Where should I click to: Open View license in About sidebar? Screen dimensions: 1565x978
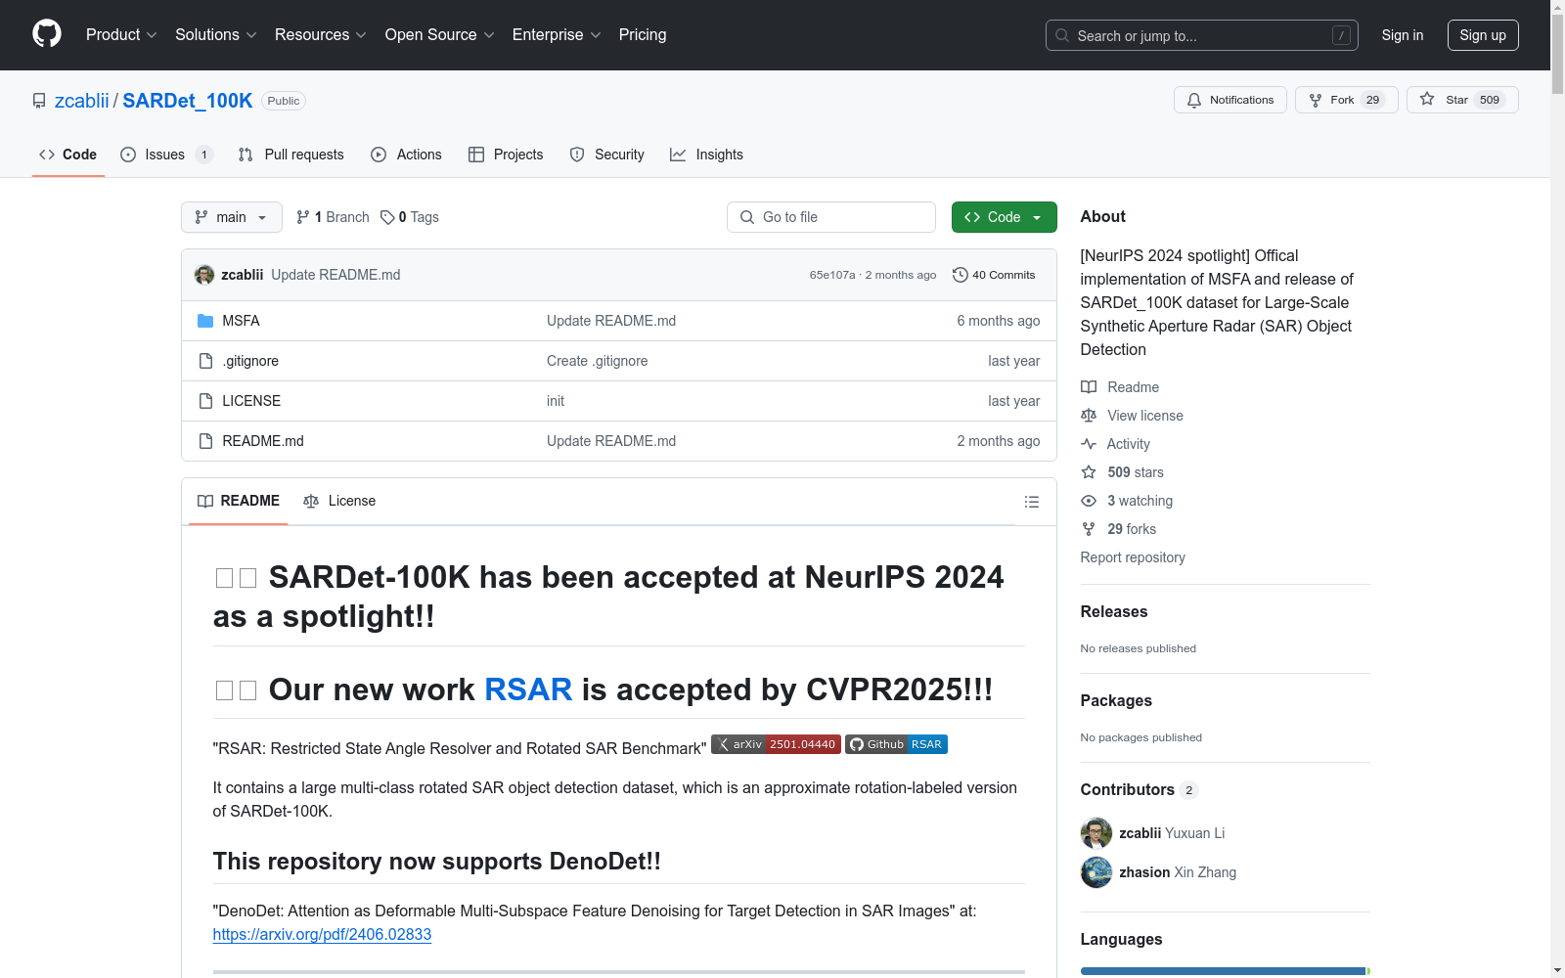[1144, 416]
